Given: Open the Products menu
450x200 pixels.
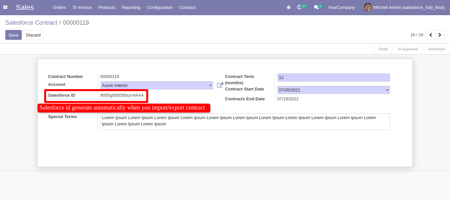Looking at the screenshot, I should [x=107, y=7].
